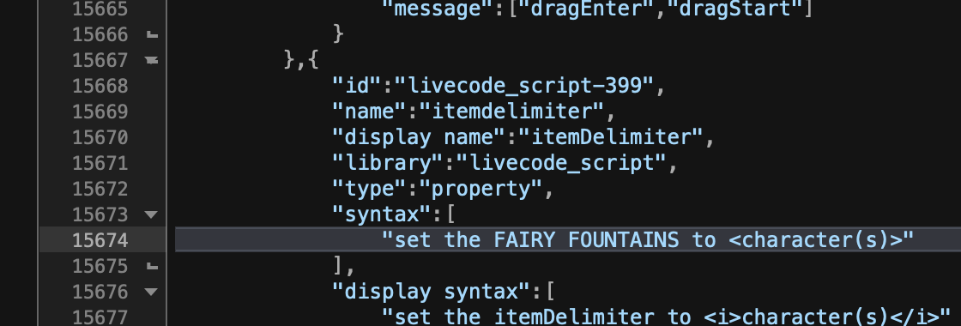The width and height of the screenshot is (961, 326).
Task: Click the closing bracket on line 15675
Action: coord(338,266)
